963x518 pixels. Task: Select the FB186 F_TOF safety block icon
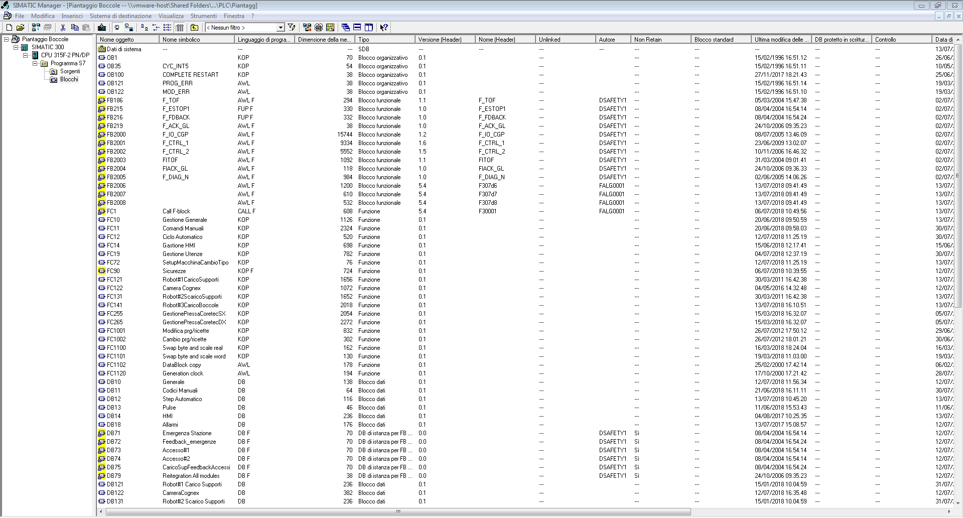click(x=102, y=100)
